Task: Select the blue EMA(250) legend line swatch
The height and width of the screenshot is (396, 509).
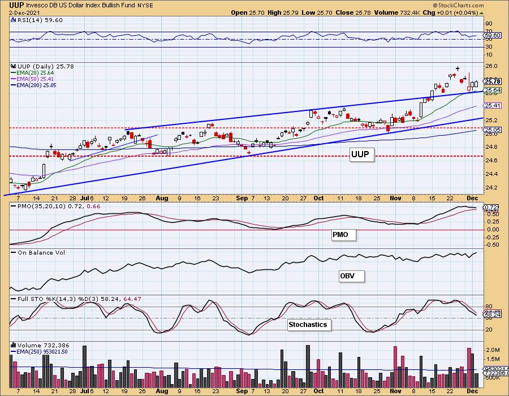Action: pos(14,351)
